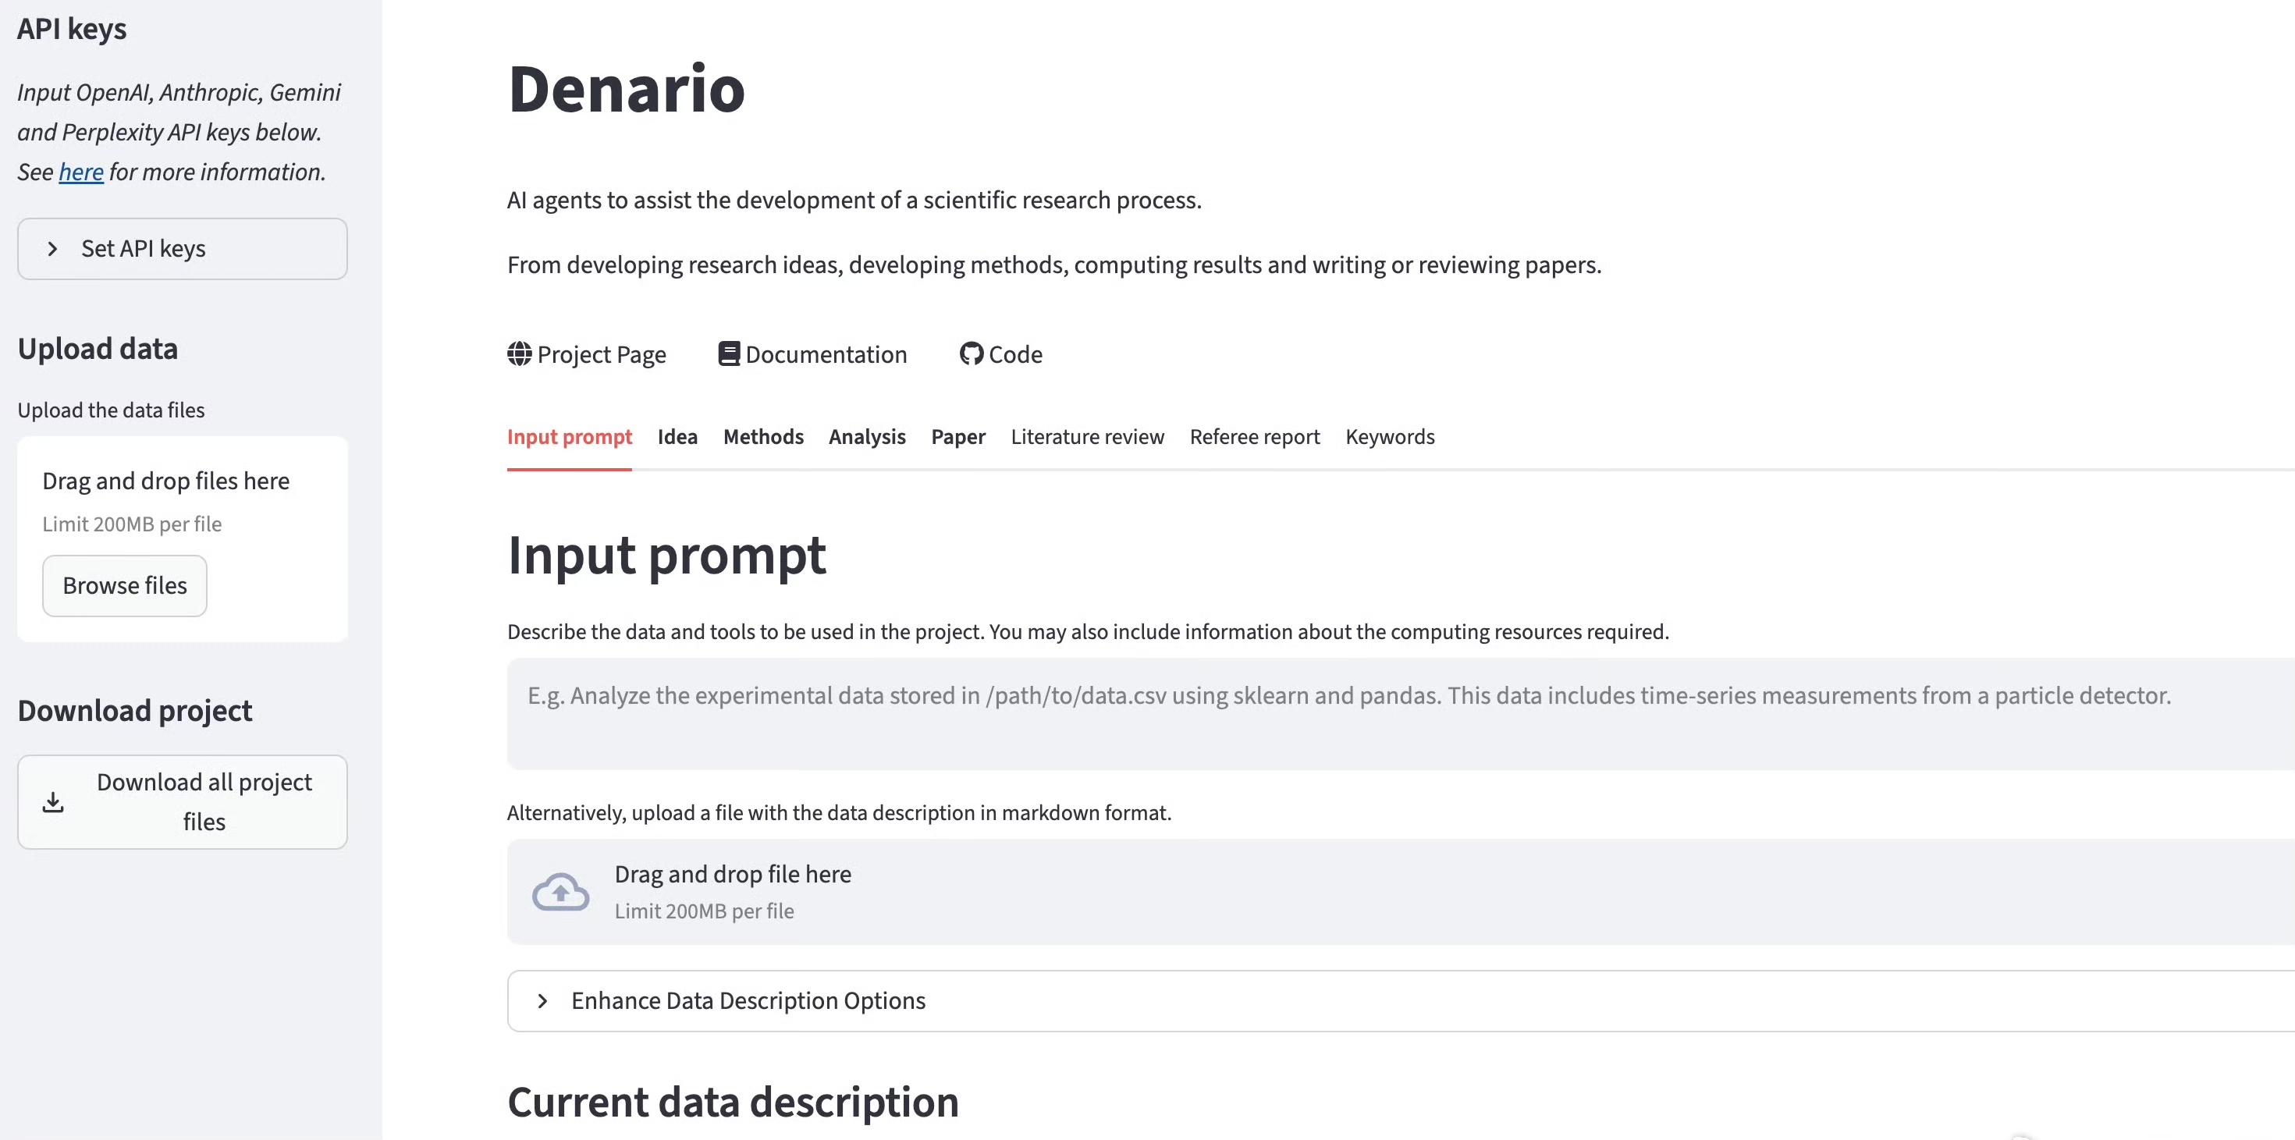Go to the Paper tab
2295x1140 pixels.
click(957, 436)
